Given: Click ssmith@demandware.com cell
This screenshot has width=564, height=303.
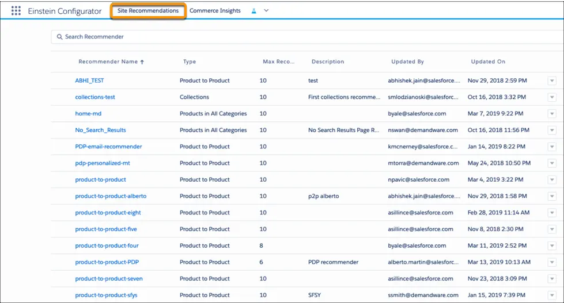Looking at the screenshot, I should coord(423,295).
